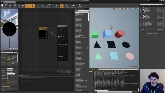This screenshot has width=165, height=93.
Task: Open the Palette Category dropdown
Action: pos(84,11)
